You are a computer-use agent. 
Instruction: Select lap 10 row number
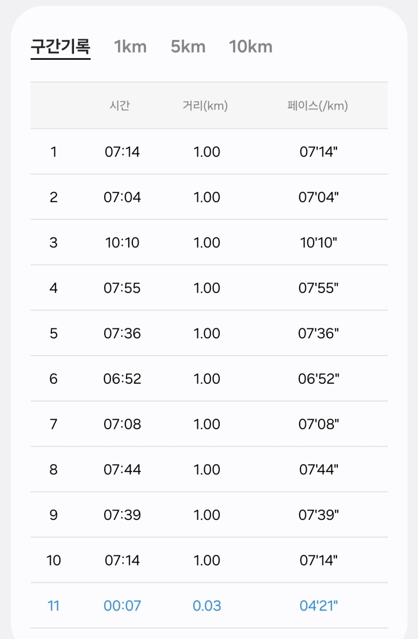pos(54,561)
